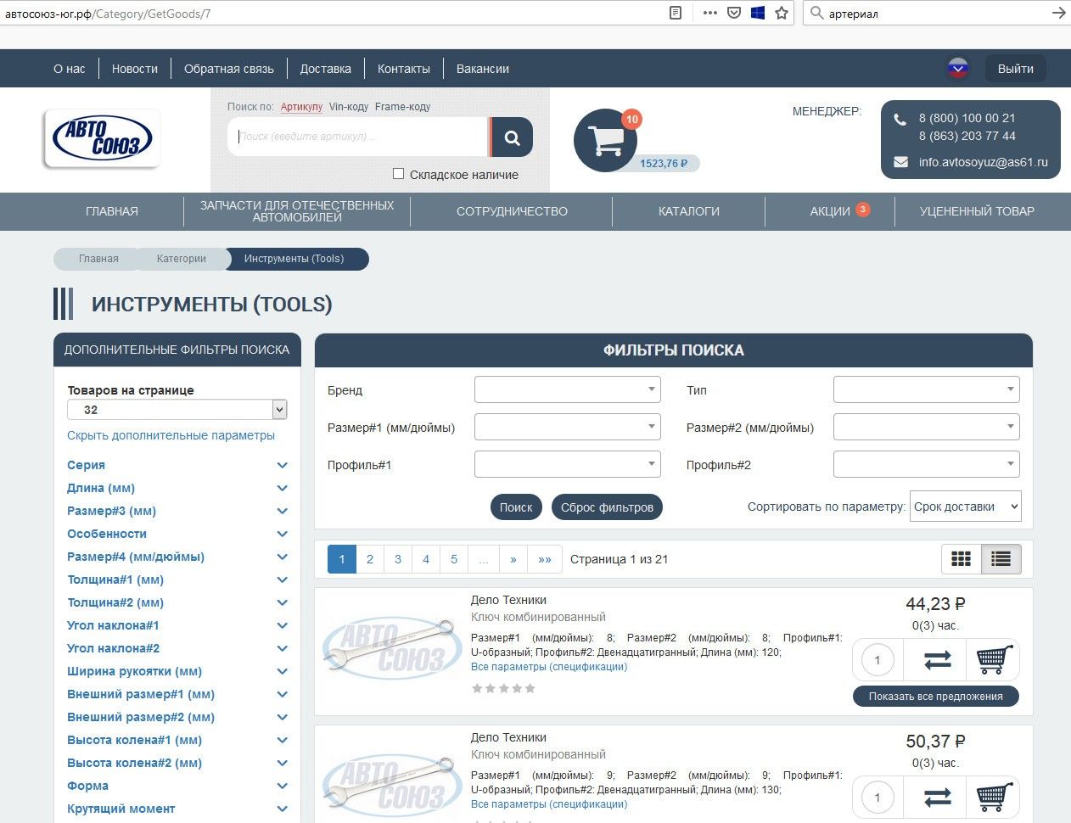Select search by Vin-коду option
The height and width of the screenshot is (823, 1071).
[349, 107]
